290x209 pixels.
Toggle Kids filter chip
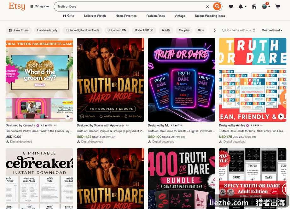201,30
